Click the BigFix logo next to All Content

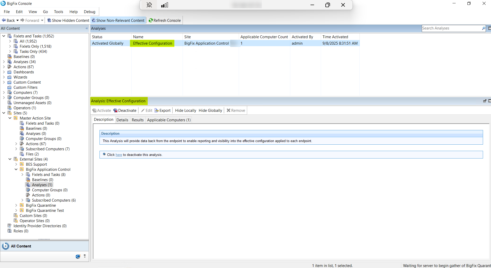5,246
